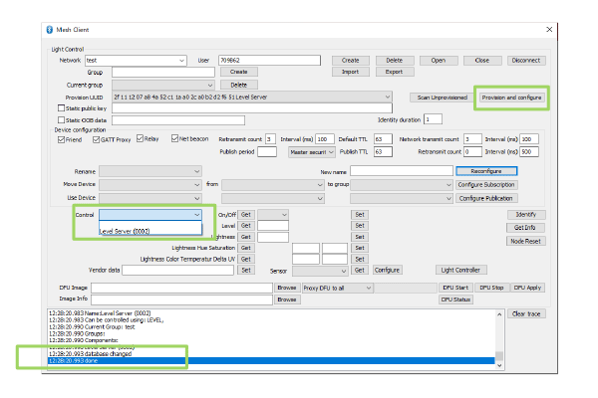Open the 'from' group dropdown
598x398 pixels.
(x=273, y=185)
